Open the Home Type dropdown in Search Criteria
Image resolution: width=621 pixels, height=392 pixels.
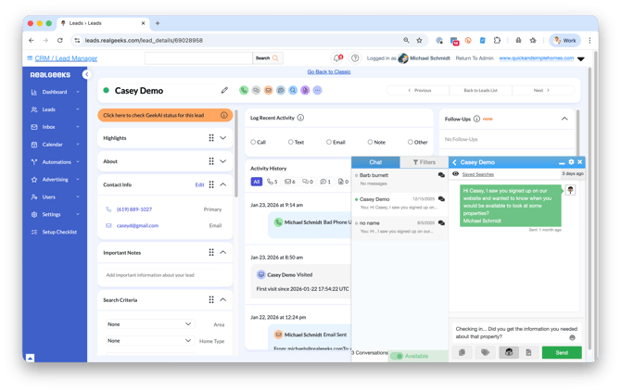point(150,340)
